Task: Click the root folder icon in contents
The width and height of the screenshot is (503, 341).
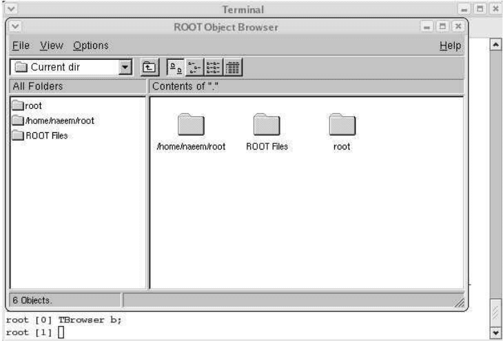Action: 341,125
